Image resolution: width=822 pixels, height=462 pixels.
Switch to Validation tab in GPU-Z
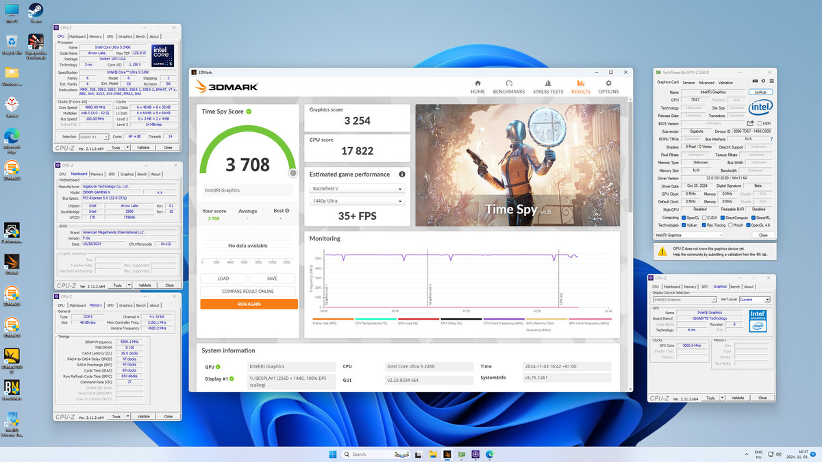(725, 83)
